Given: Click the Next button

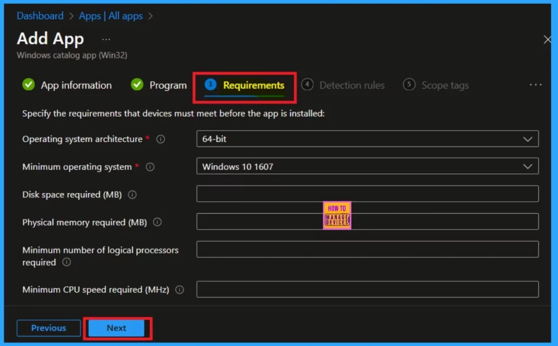Looking at the screenshot, I should click(x=117, y=328).
